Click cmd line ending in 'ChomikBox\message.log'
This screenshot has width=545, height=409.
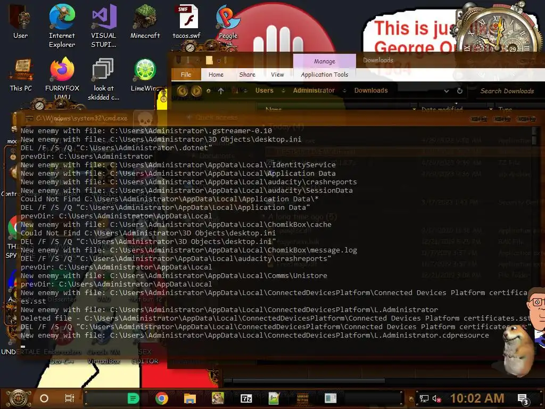pos(189,250)
